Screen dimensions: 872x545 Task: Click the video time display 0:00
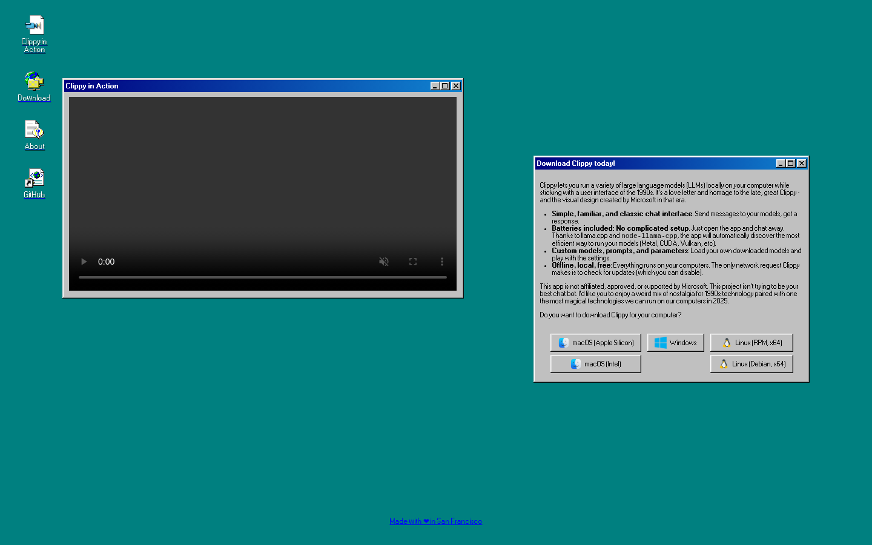(x=106, y=262)
